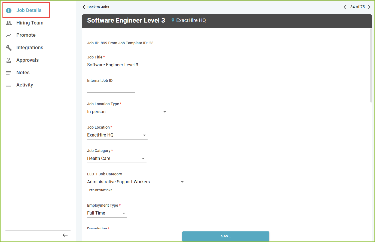Open the EEO-1 Job Category dropdown

136,182
